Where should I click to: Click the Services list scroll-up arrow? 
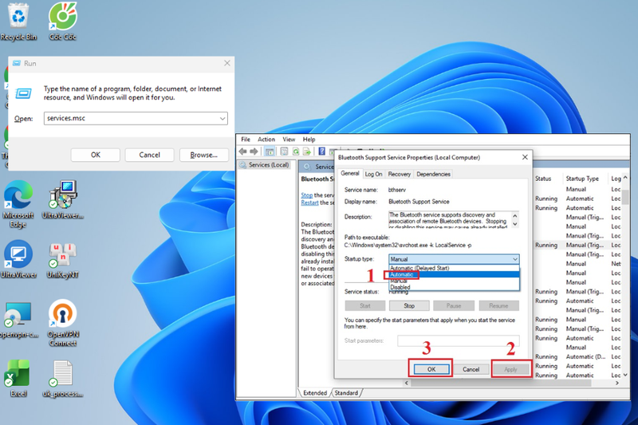pos(626,178)
